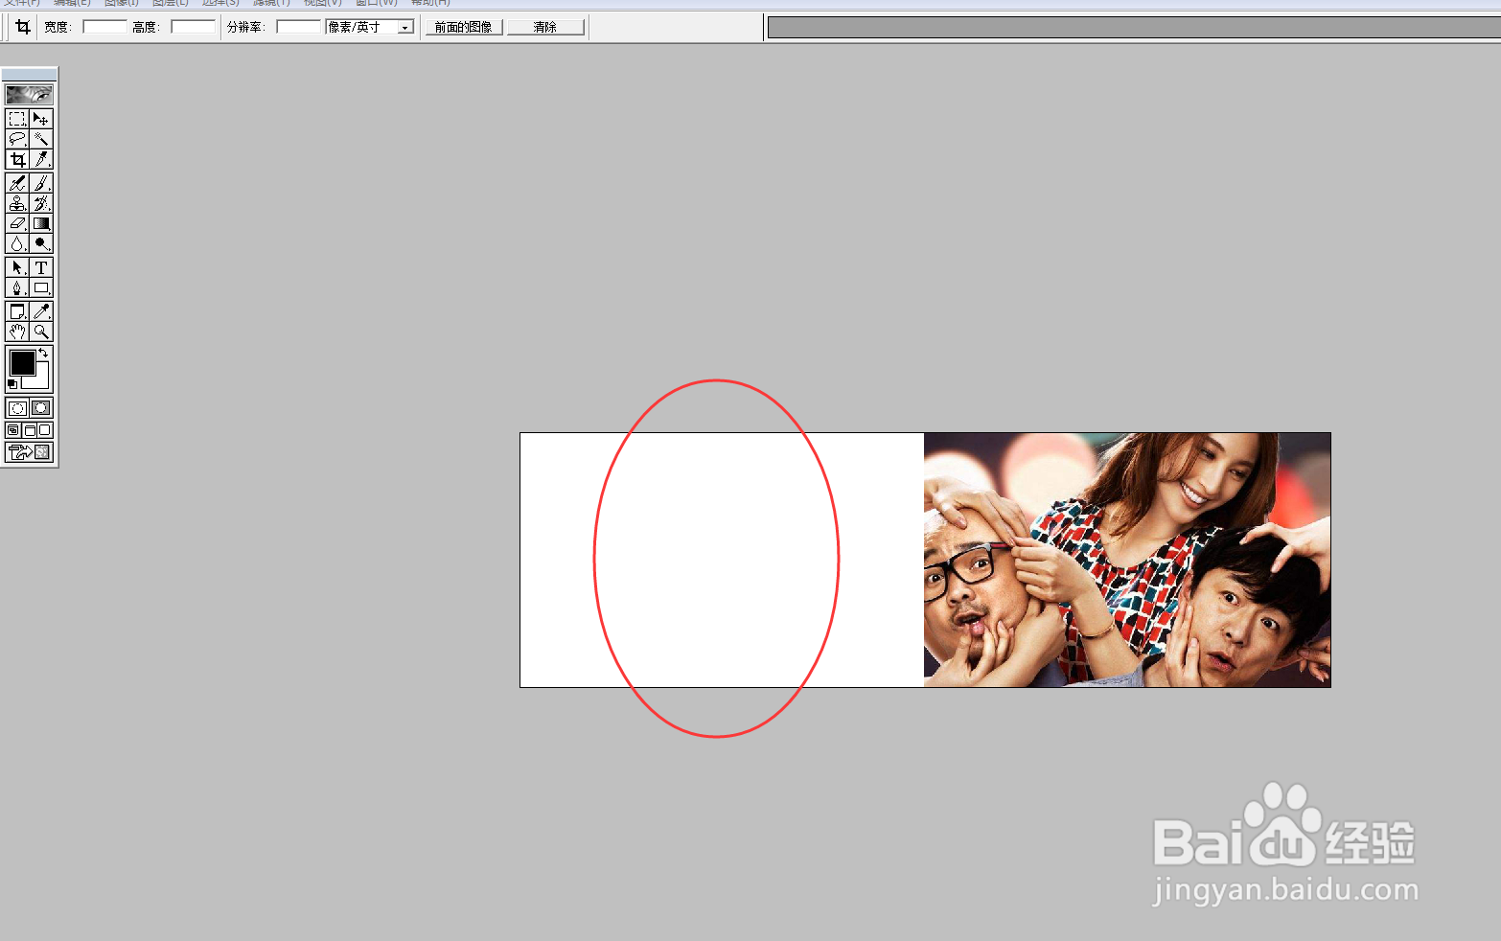Open the 帮助(H) menu
The width and height of the screenshot is (1501, 941).
[430, 3]
